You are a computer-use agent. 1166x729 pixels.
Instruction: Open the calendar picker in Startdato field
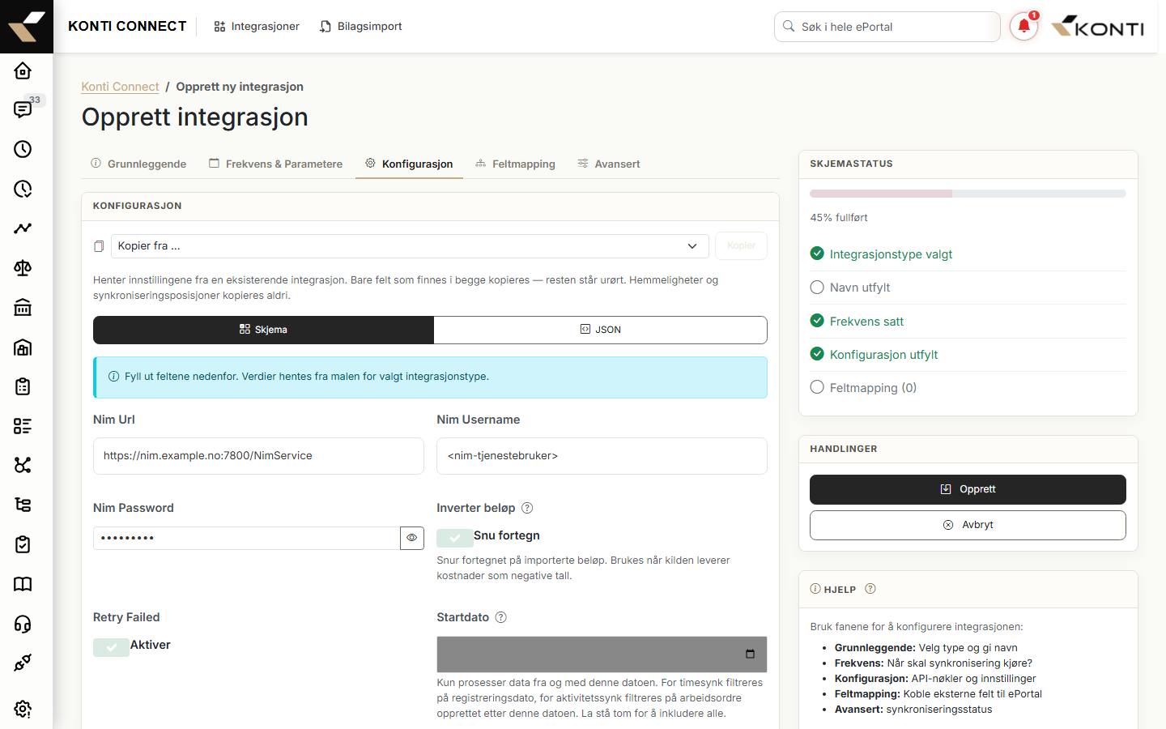coord(750,654)
